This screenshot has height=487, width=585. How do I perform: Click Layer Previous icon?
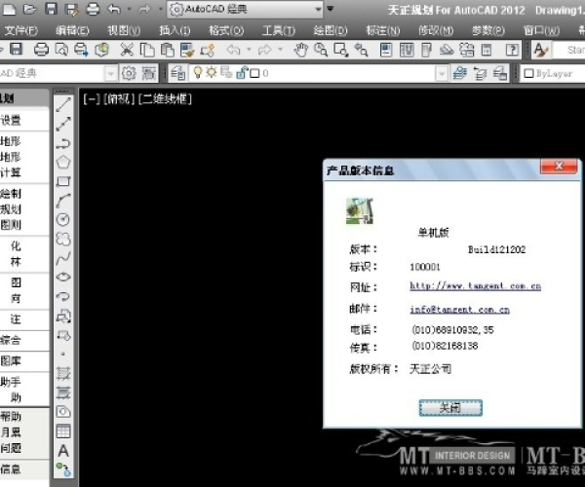click(480, 73)
